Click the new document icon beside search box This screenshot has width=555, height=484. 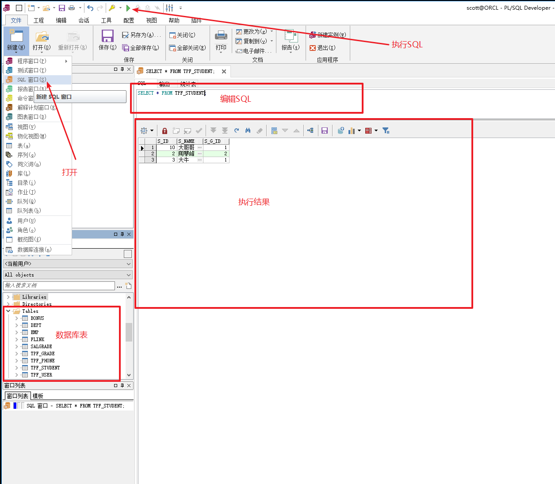click(x=128, y=286)
